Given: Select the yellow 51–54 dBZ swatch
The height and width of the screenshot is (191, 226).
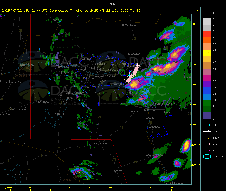Looking at the screenshot, I should pos(207,53).
